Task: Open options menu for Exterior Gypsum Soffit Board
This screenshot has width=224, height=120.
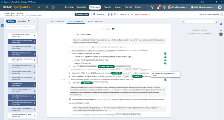Action: 35,91
